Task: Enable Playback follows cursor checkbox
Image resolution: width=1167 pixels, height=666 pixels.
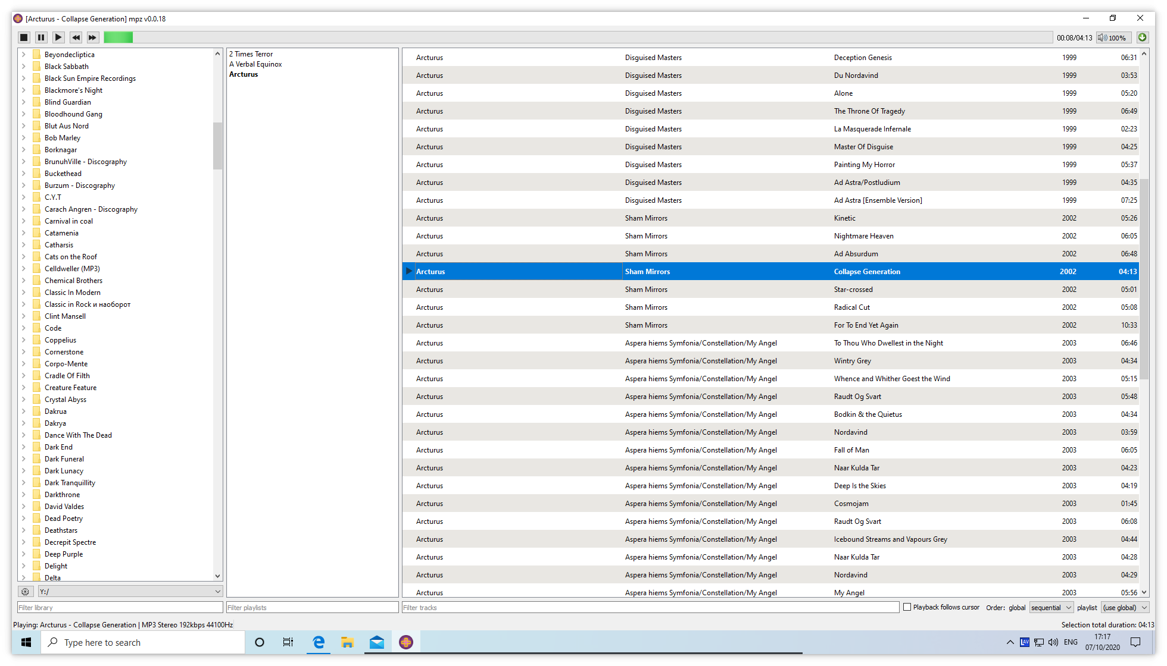Action: (x=907, y=607)
